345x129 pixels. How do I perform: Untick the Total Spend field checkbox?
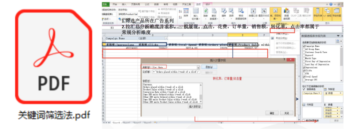(304, 77)
